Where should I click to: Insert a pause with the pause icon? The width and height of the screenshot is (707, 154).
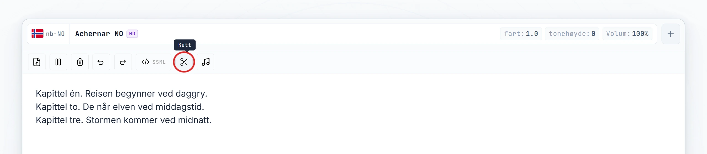coord(58,62)
